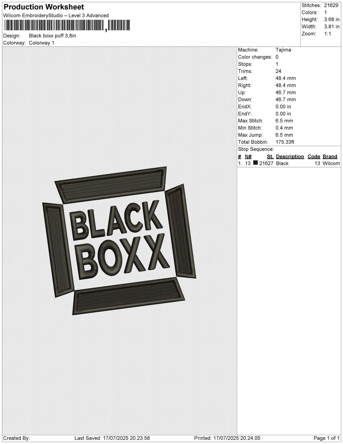343x444 pixels.
Task: Click the Created By label
Action: [17, 438]
